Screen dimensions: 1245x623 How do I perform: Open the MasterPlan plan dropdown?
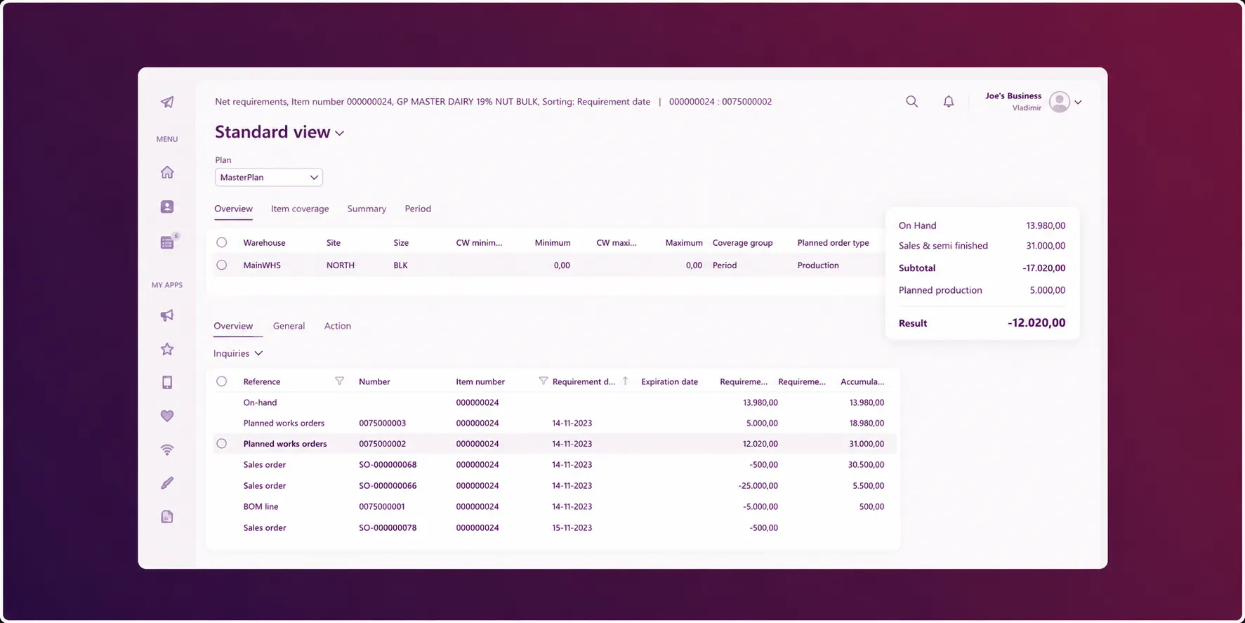pos(269,178)
